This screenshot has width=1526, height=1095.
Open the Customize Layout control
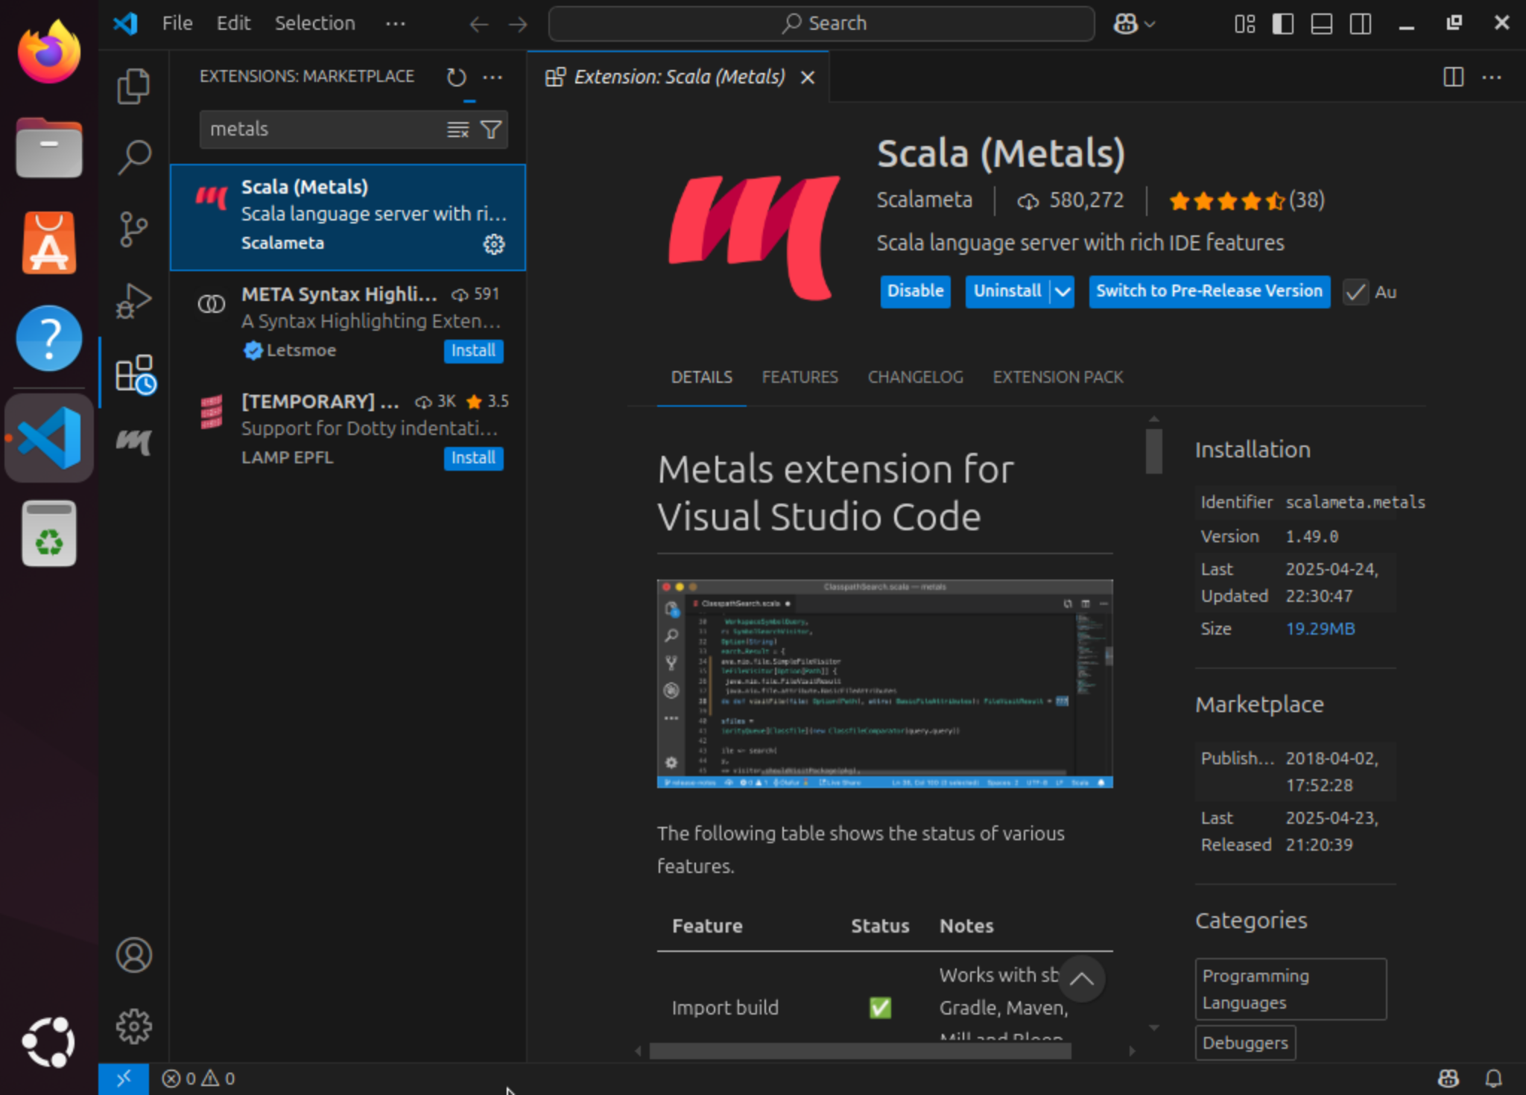[1244, 25]
